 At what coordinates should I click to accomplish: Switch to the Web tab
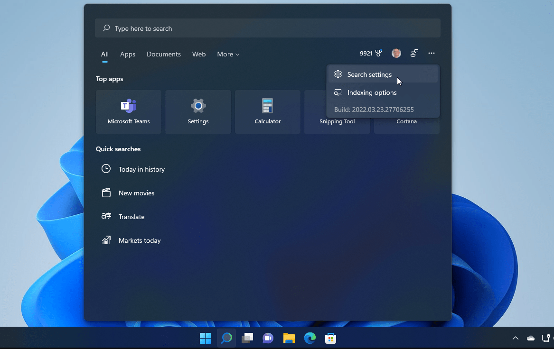click(199, 55)
